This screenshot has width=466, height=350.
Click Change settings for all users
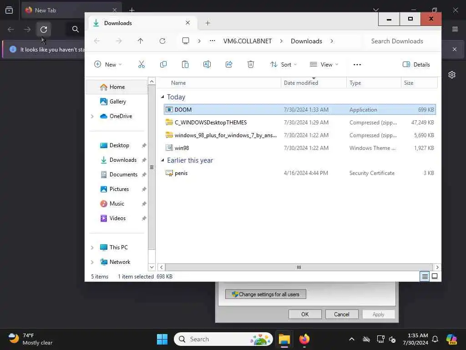[x=266, y=294]
